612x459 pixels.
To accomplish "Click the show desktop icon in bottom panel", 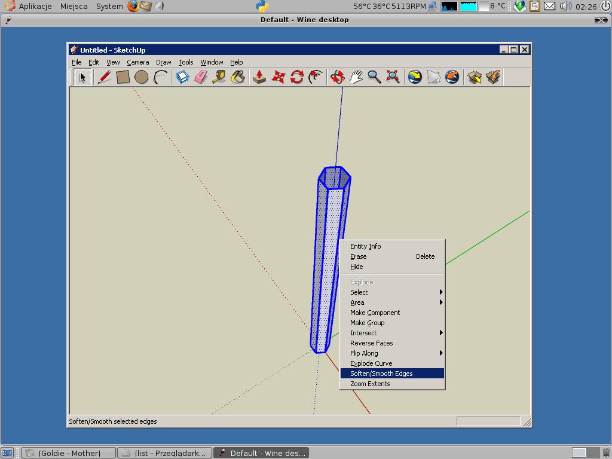I will pyautogui.click(x=7, y=453).
